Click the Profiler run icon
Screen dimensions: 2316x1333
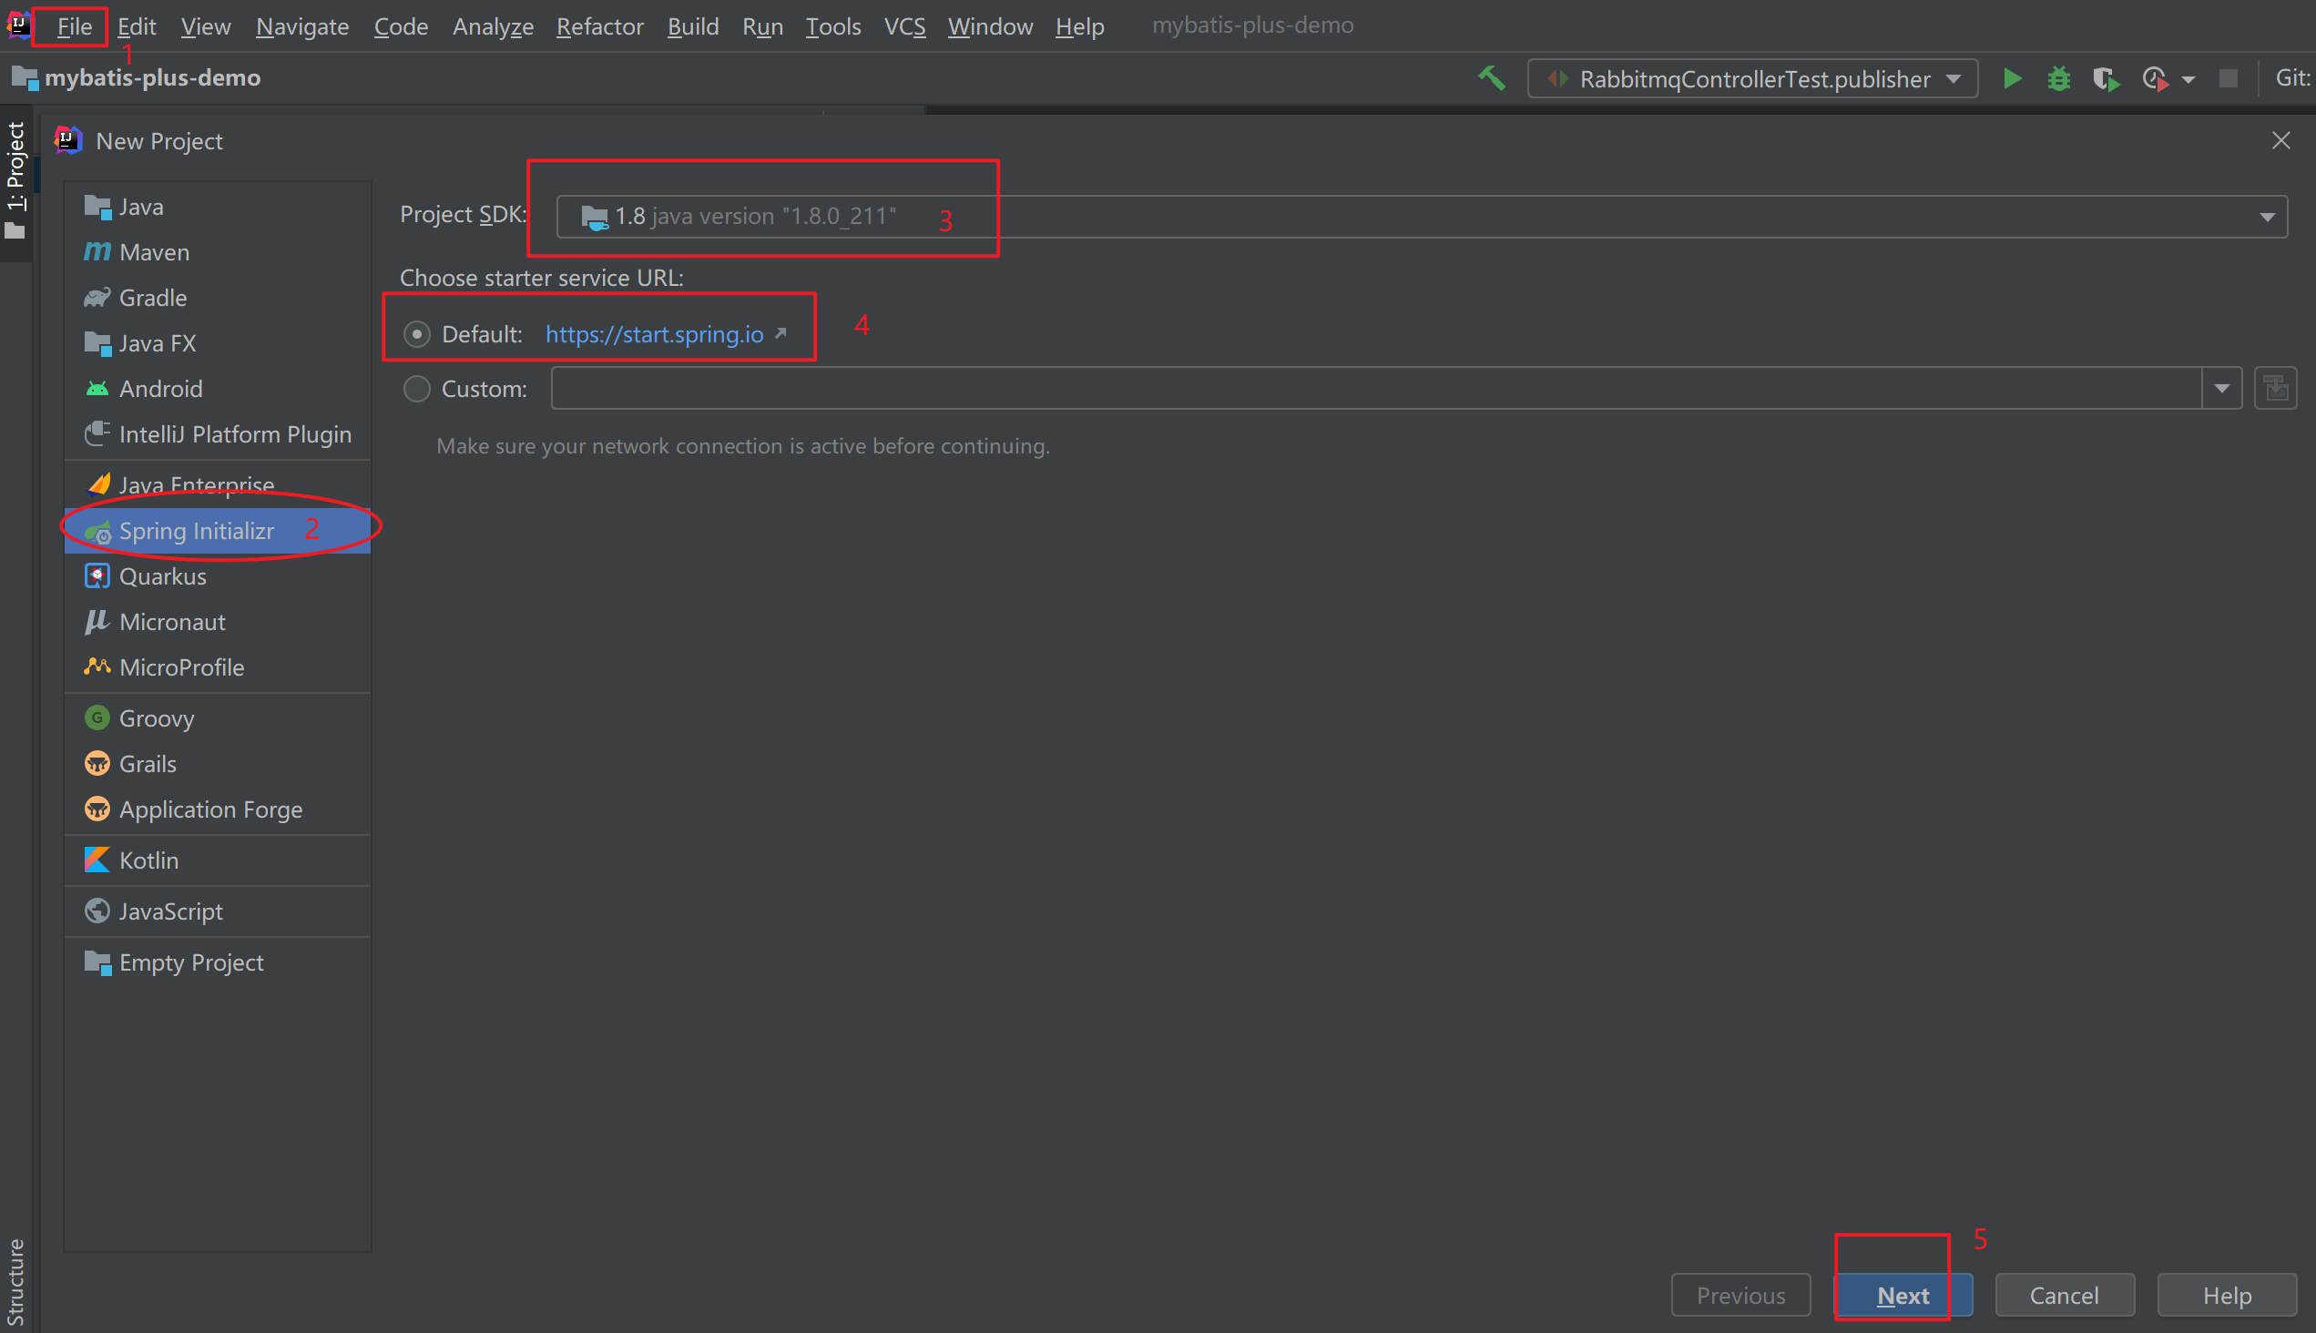coord(2156,79)
